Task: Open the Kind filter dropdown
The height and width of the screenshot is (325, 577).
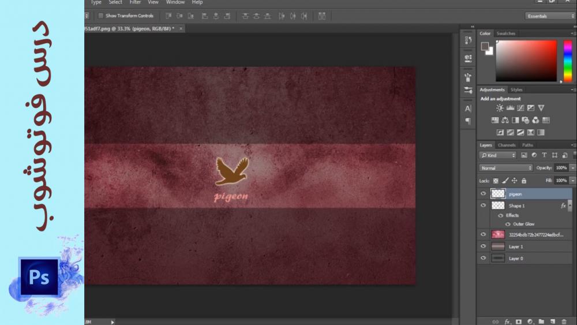Action: (497, 155)
